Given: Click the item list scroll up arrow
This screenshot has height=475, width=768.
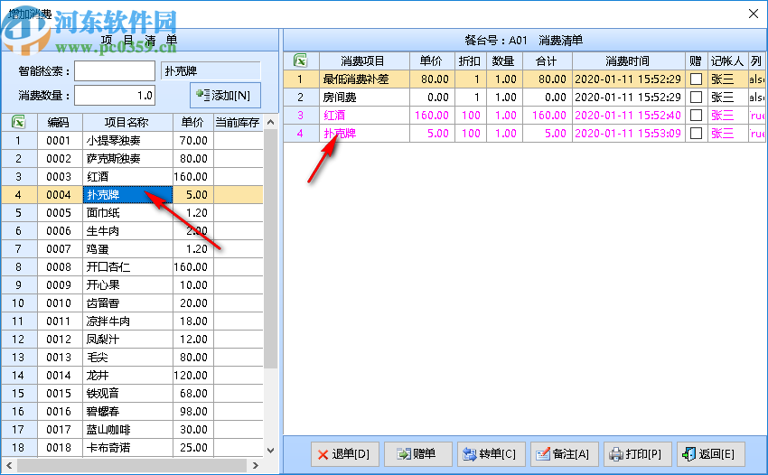Looking at the screenshot, I should (270, 122).
